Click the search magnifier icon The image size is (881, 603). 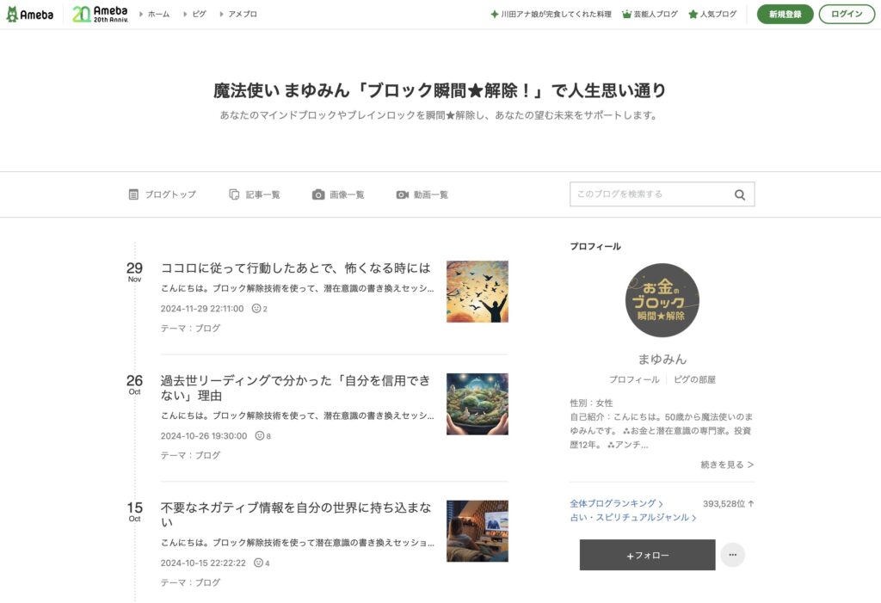click(x=739, y=194)
